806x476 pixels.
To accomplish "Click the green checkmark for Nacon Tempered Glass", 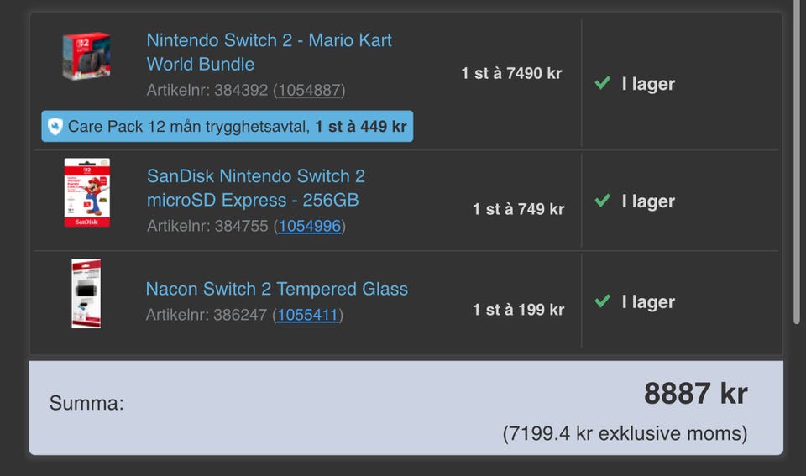I will tap(601, 302).
